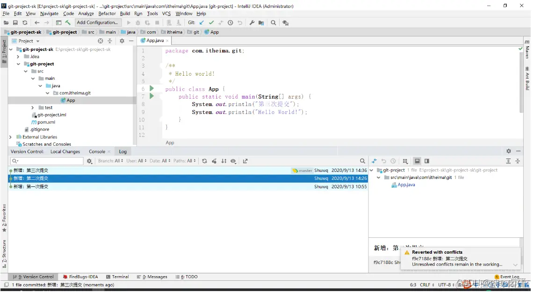Click the Save All toolbar icon
This screenshot has height=292, width=533.
15,23
